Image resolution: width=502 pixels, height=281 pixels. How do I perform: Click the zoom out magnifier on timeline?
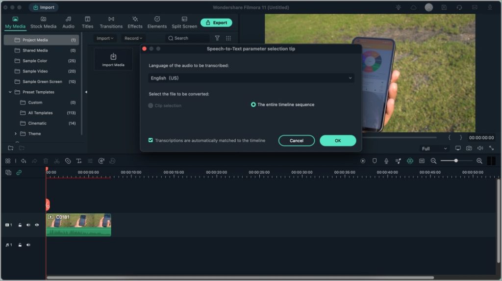[433, 161]
